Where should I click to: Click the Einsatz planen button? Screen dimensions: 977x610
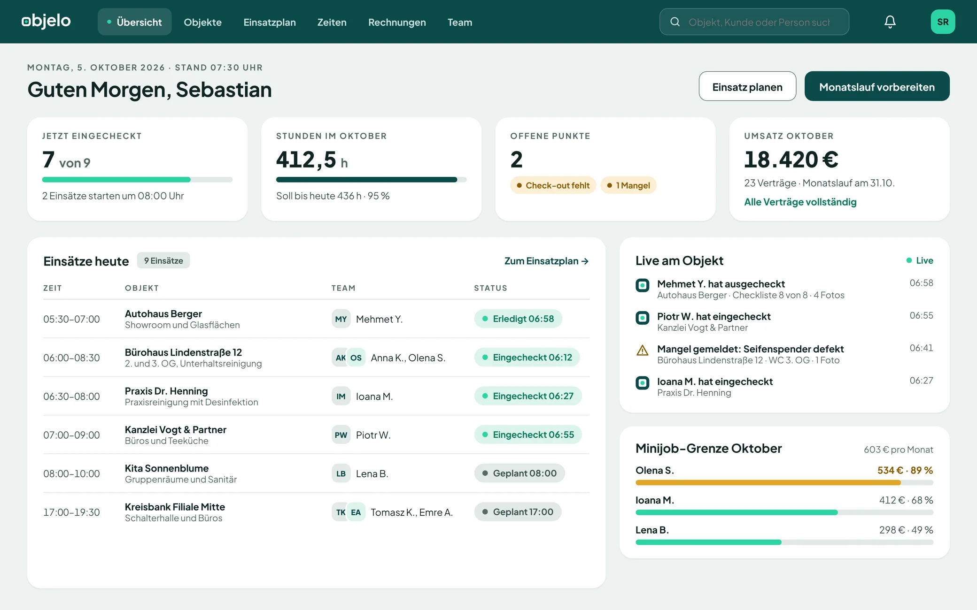pos(747,86)
